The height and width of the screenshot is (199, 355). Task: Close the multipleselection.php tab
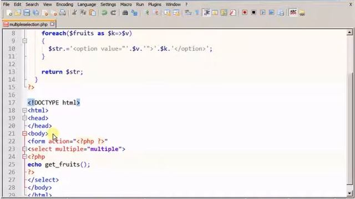[52, 24]
